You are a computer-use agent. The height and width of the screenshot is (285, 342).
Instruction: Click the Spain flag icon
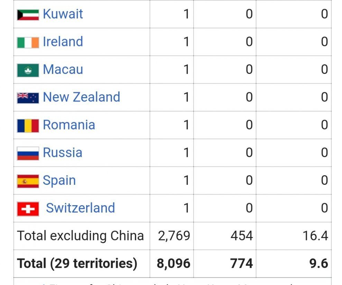[x=28, y=181]
